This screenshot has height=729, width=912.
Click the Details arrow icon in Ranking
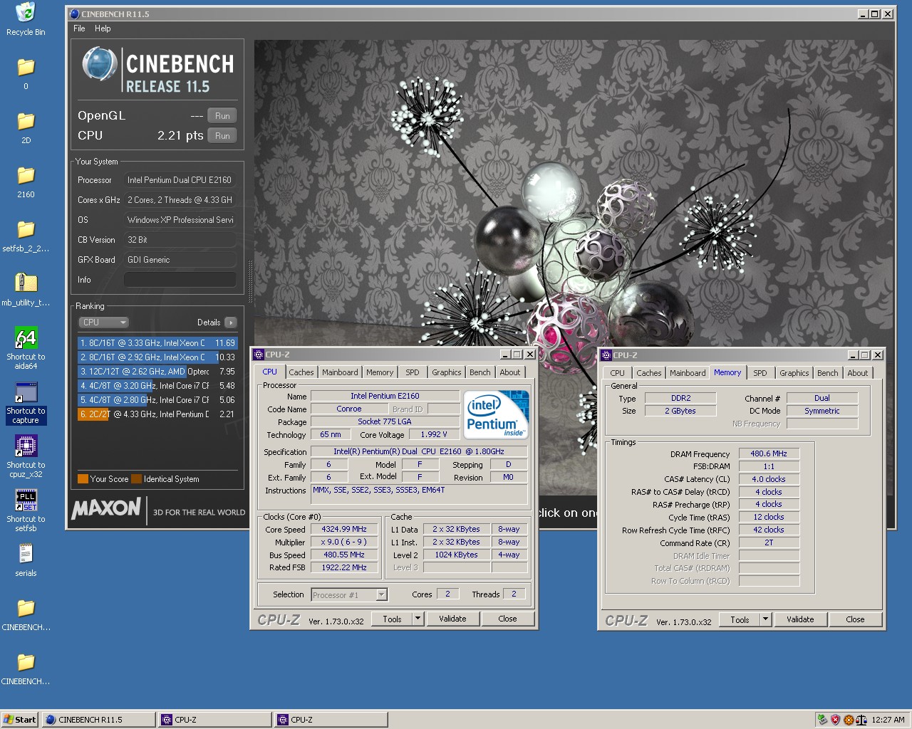point(230,322)
